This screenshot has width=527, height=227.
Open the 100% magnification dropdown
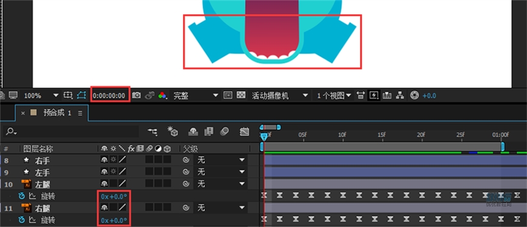tap(56, 95)
